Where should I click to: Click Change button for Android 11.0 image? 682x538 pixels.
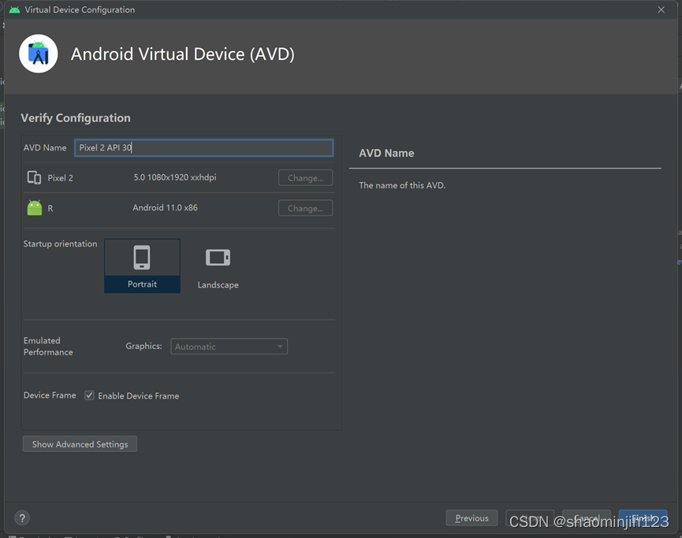[305, 208]
